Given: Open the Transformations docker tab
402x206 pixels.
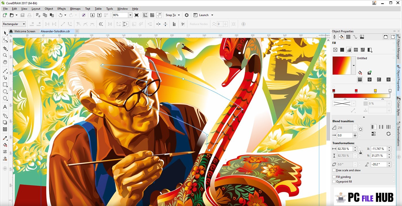Looking at the screenshot, I should pyautogui.click(x=399, y=135).
